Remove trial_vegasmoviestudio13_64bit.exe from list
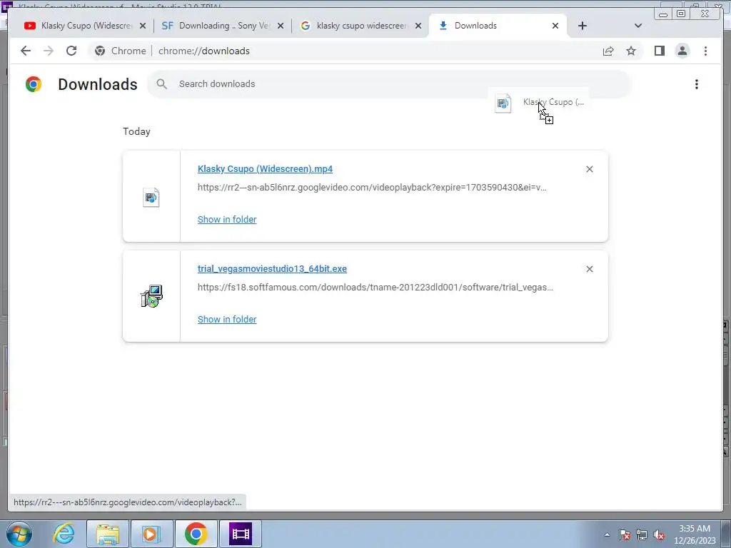The width and height of the screenshot is (731, 548). pyautogui.click(x=589, y=269)
